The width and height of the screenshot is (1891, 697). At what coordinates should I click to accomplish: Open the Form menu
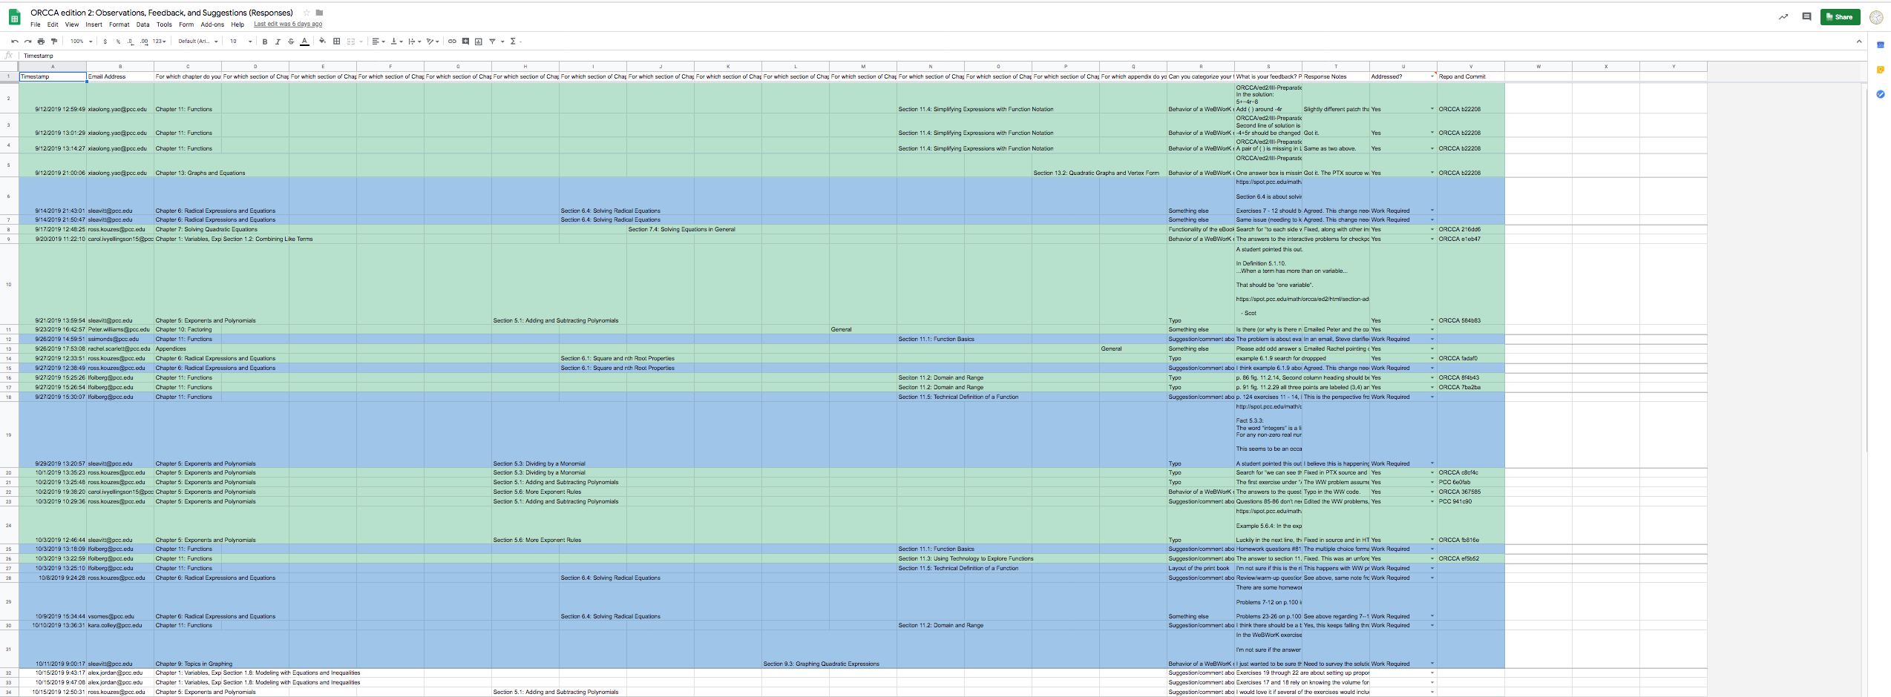[x=186, y=24]
